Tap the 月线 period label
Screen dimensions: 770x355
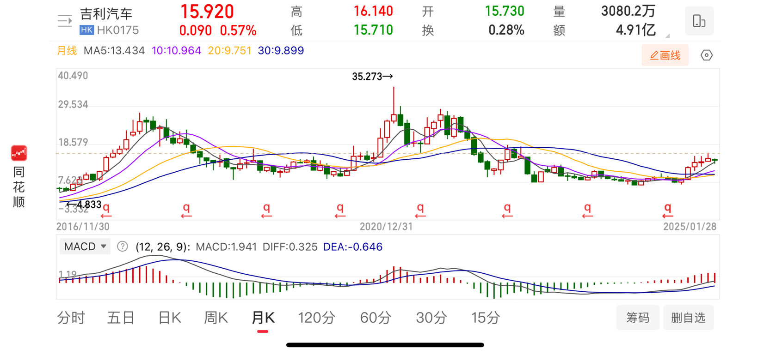point(67,50)
